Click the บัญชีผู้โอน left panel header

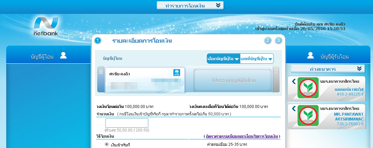coord(48,55)
